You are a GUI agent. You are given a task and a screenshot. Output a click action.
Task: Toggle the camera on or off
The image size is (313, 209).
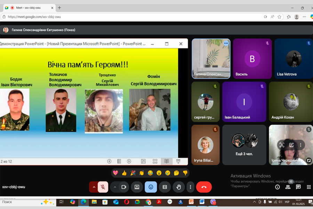[123, 187]
